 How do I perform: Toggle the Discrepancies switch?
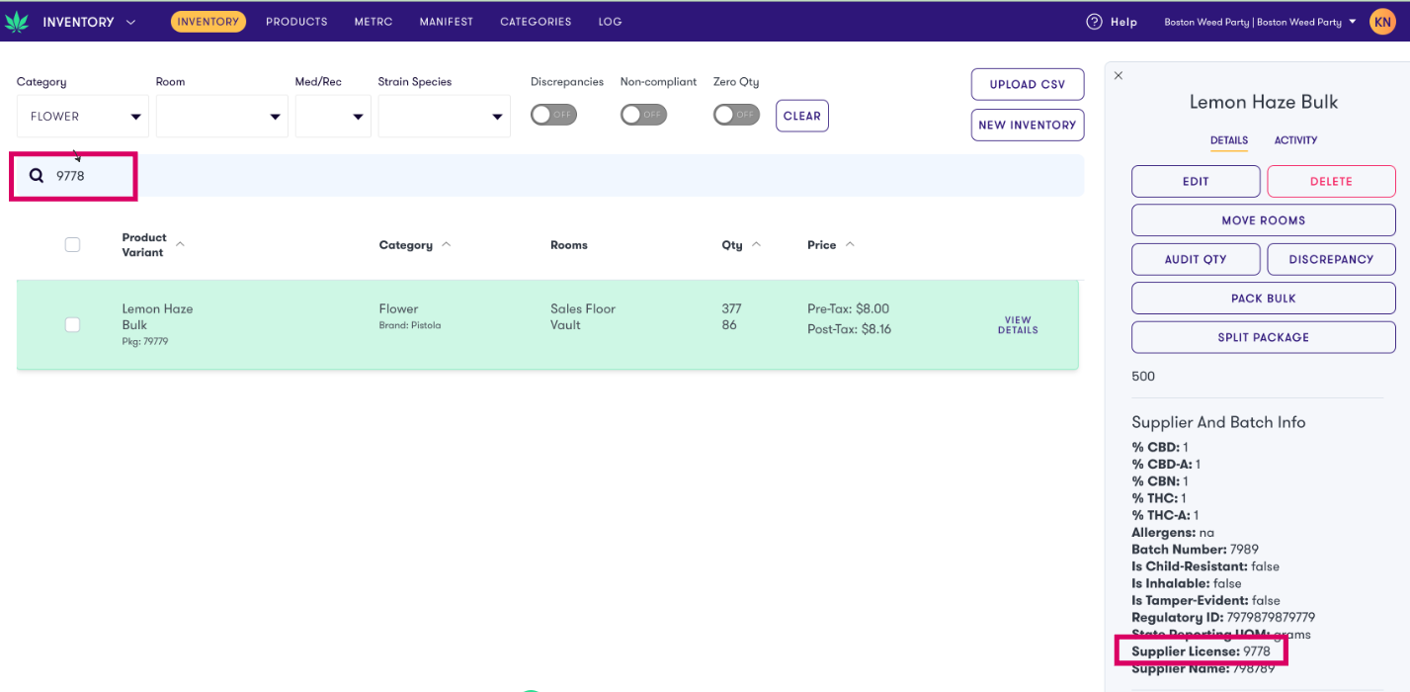click(x=553, y=115)
